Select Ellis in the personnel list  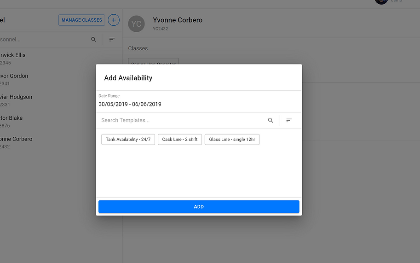13,58
